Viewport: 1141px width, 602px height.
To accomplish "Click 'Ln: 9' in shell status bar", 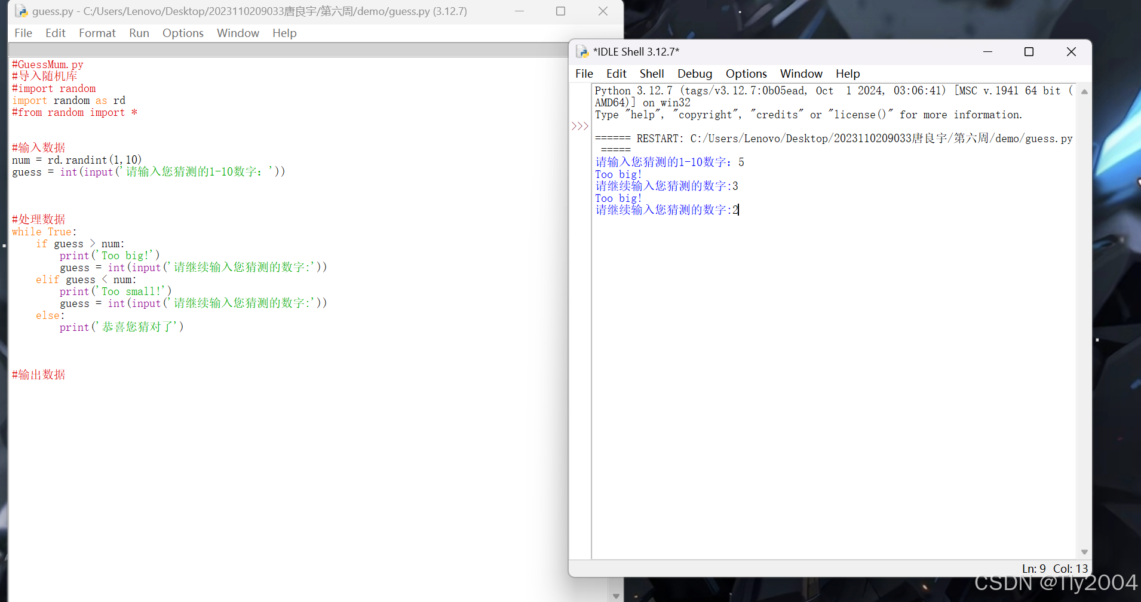I will pos(1033,569).
